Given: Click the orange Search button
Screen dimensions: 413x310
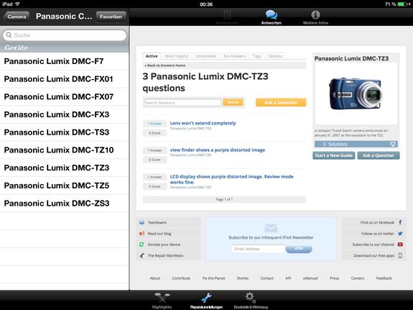Looking at the screenshot, I should [233, 102].
